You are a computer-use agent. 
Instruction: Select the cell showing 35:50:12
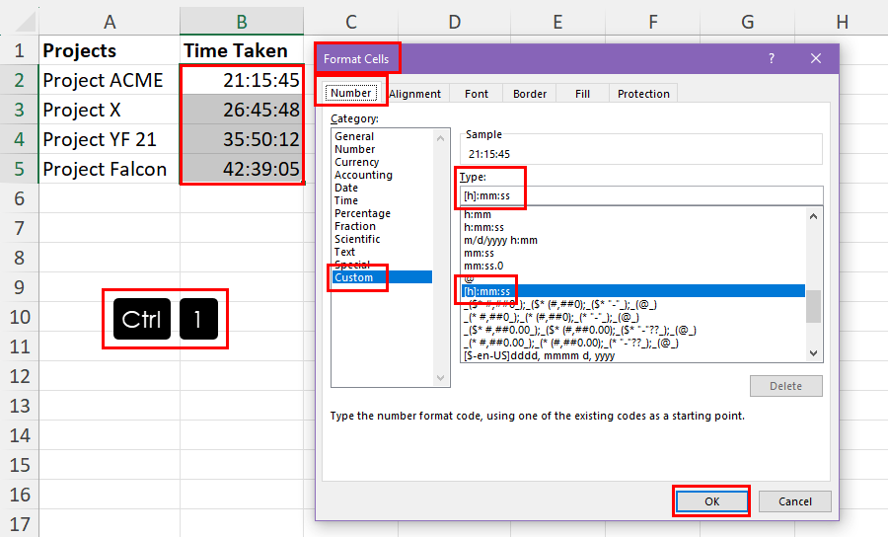[x=242, y=139]
